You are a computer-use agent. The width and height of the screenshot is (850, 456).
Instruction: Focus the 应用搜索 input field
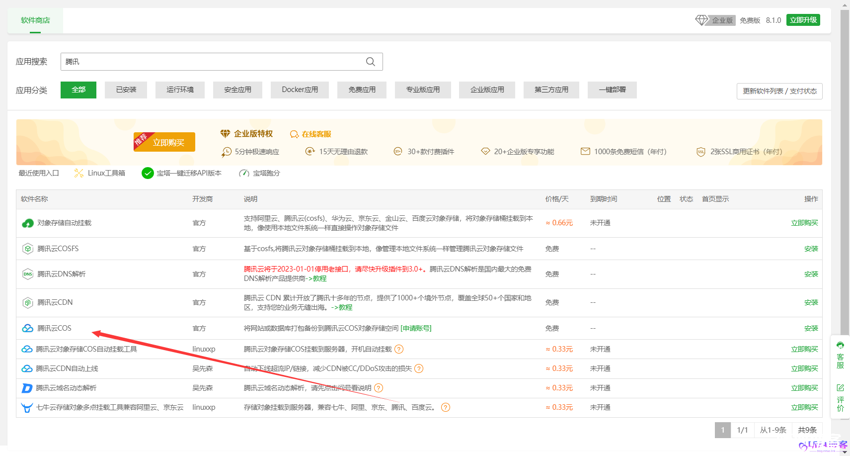tap(222, 62)
